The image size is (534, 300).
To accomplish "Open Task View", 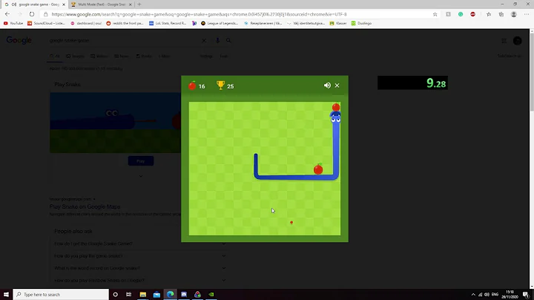I will [129, 294].
